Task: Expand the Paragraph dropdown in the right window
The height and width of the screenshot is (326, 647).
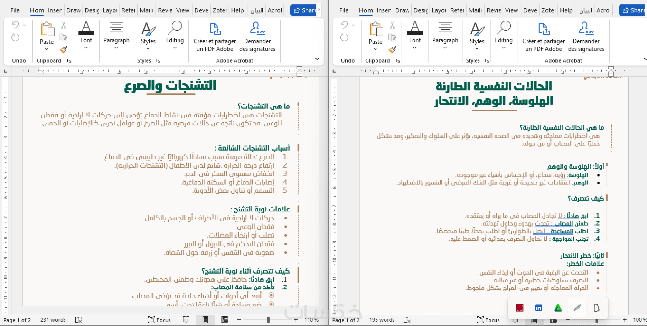Action: 445,48
